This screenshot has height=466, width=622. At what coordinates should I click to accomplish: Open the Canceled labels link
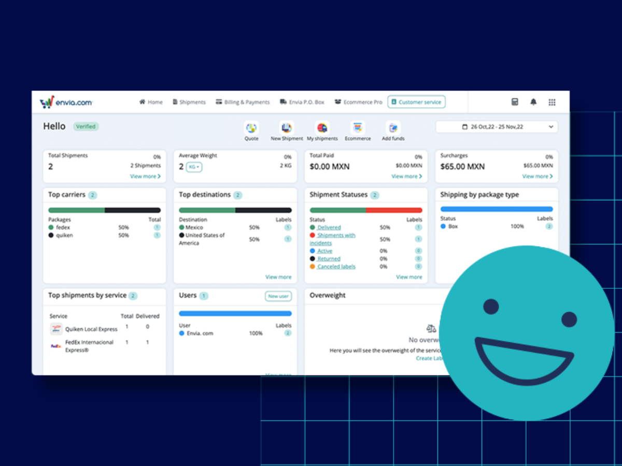coord(336,267)
